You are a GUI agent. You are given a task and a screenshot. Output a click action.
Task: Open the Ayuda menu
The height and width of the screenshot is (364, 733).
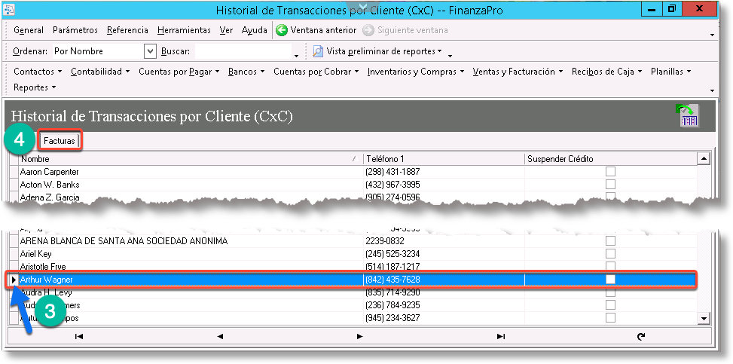255,30
